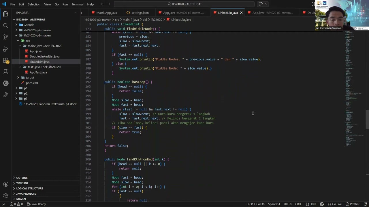Open Explorer views and more actions ellipsis
This screenshot has width=369, height=207.
click(75, 13)
